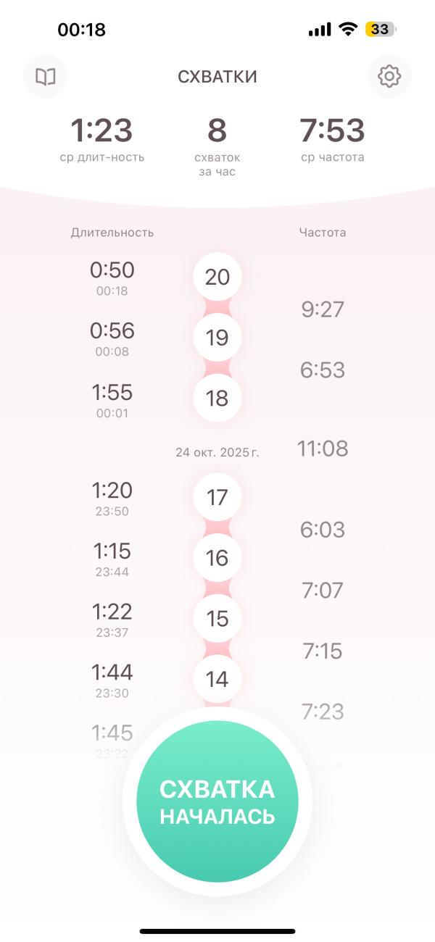This screenshot has height=942, width=435.
Task: Tap the СХВАТКА НАЧАЛАСЬ button
Action: [217, 801]
